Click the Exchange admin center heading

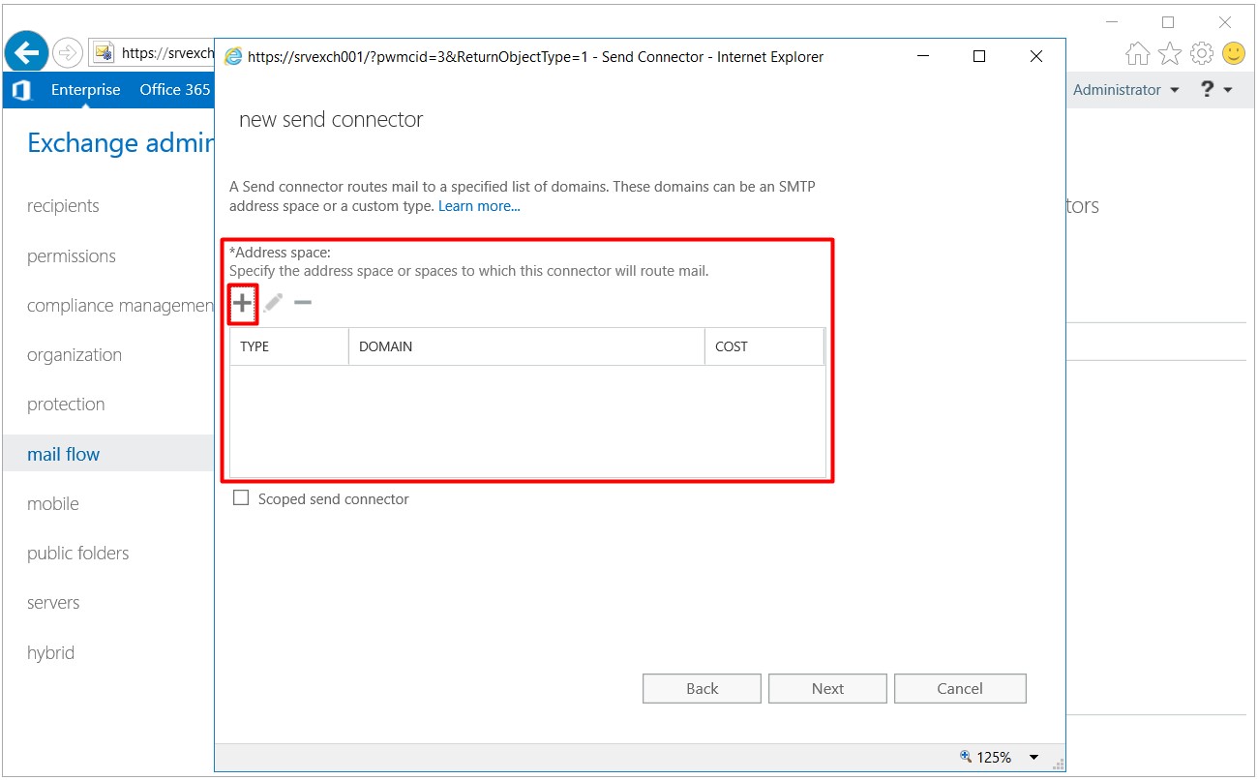pos(120,143)
